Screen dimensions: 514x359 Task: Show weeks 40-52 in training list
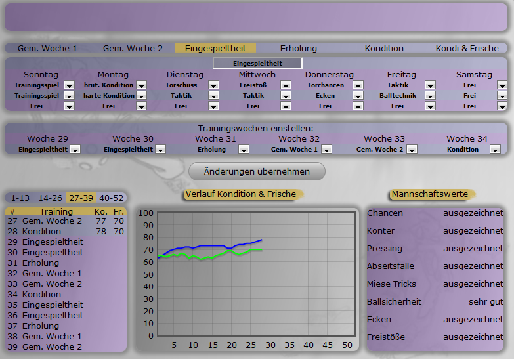[111, 198]
